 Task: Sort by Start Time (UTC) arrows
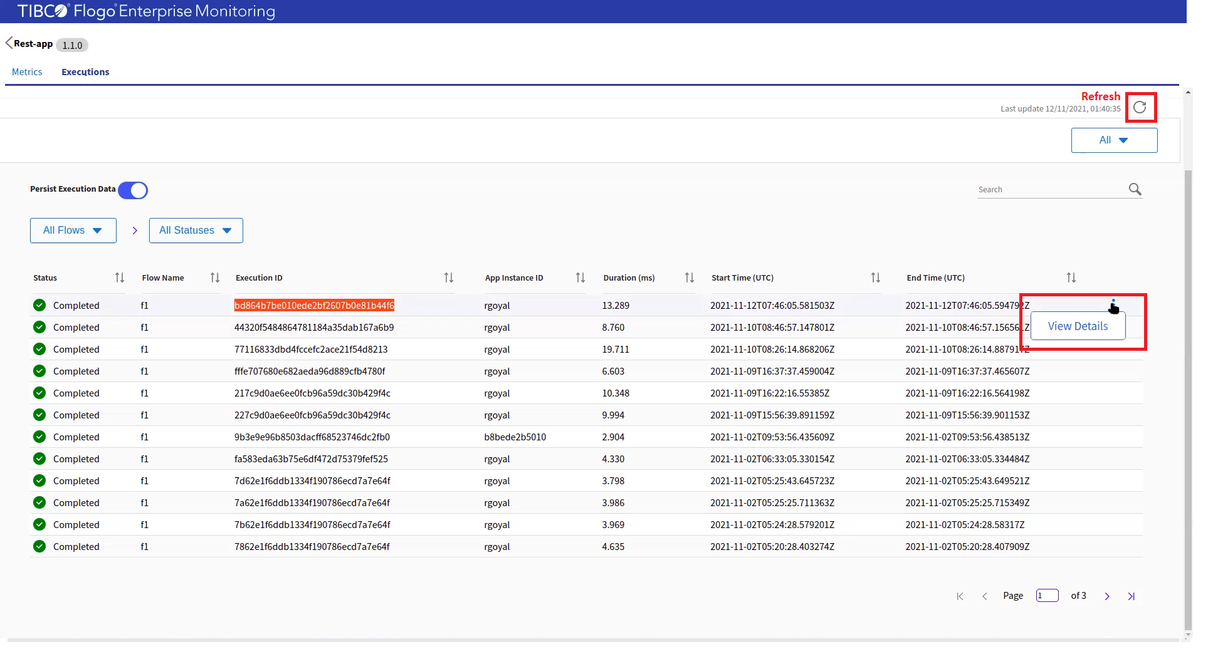coord(876,278)
